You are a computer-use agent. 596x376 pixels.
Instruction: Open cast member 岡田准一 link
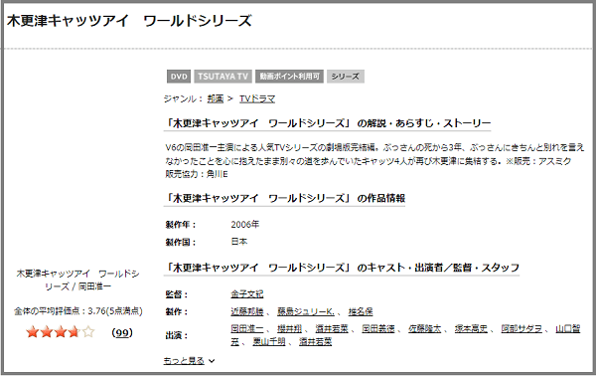tap(247, 328)
